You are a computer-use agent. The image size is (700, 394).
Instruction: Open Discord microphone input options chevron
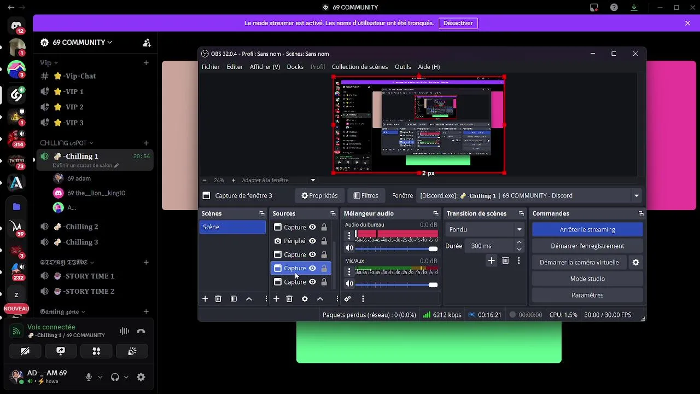(100, 377)
